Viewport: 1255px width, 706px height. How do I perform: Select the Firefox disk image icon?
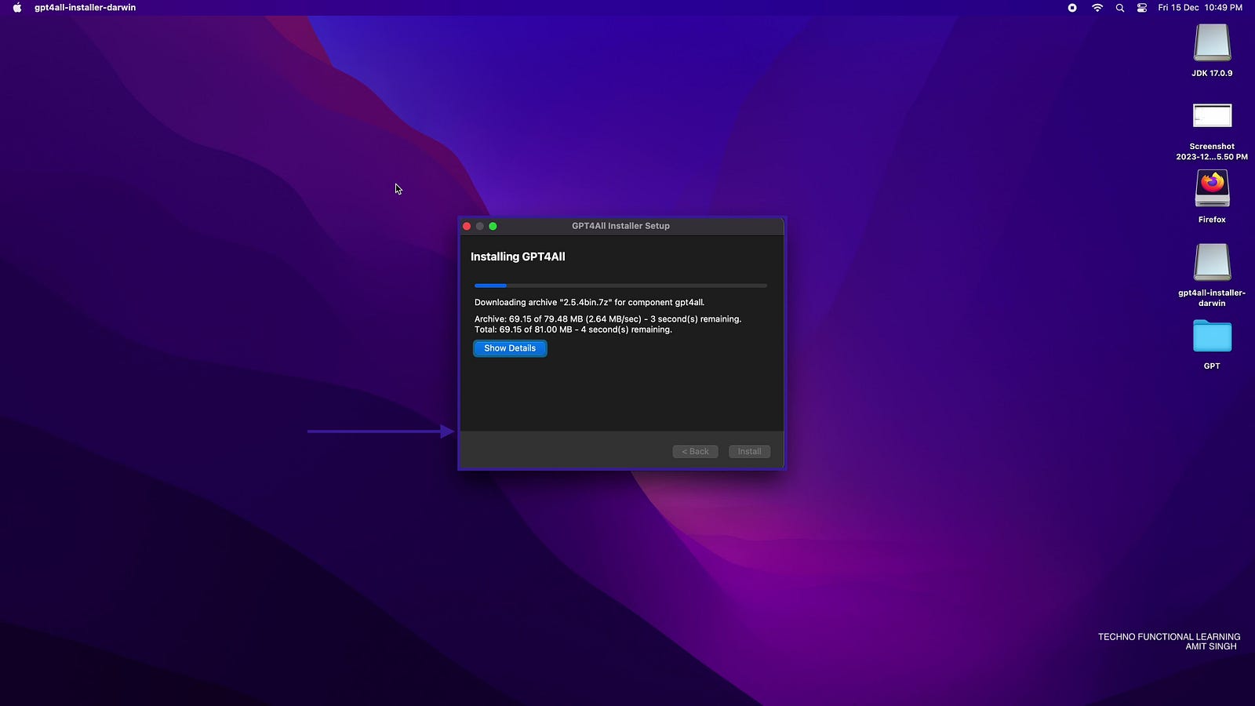click(1212, 189)
